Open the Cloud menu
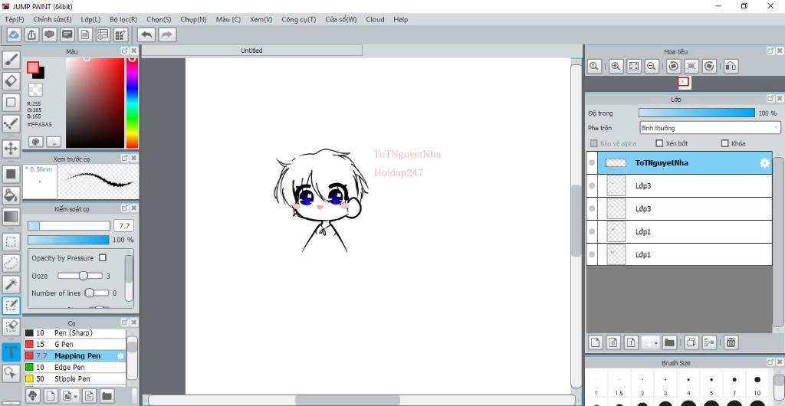 point(375,19)
